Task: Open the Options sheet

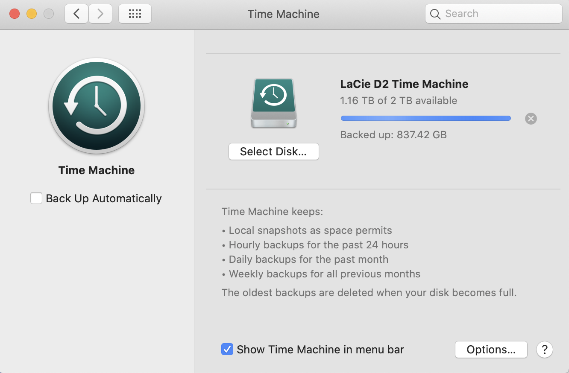Action: click(x=491, y=349)
